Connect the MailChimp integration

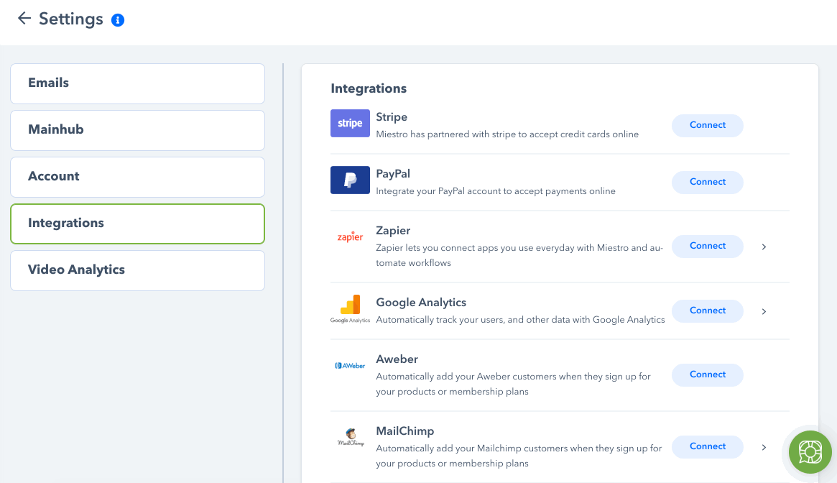tap(707, 446)
